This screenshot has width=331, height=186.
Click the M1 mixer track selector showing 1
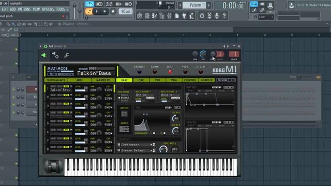pos(234,54)
